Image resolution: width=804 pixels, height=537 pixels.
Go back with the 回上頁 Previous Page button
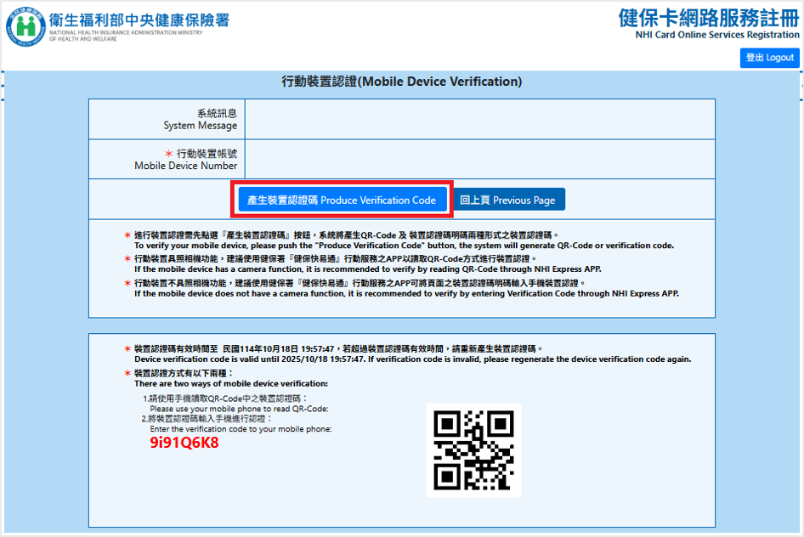coord(507,200)
